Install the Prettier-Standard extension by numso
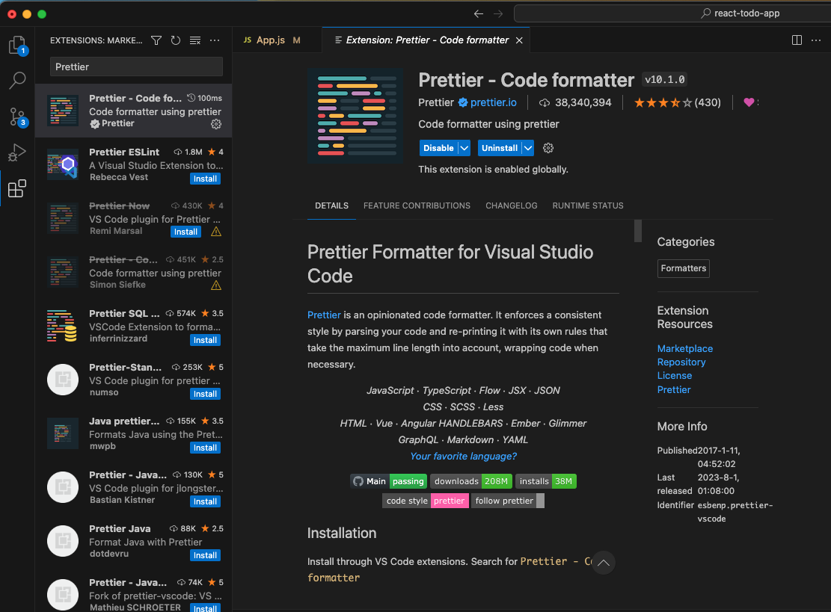This screenshot has height=612, width=831. [x=205, y=394]
